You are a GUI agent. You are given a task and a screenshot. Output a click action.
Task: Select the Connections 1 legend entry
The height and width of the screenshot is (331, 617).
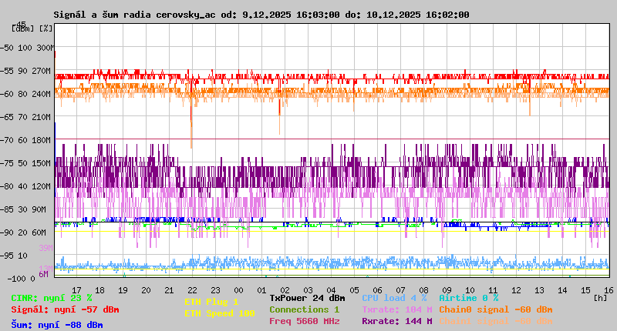click(x=304, y=309)
